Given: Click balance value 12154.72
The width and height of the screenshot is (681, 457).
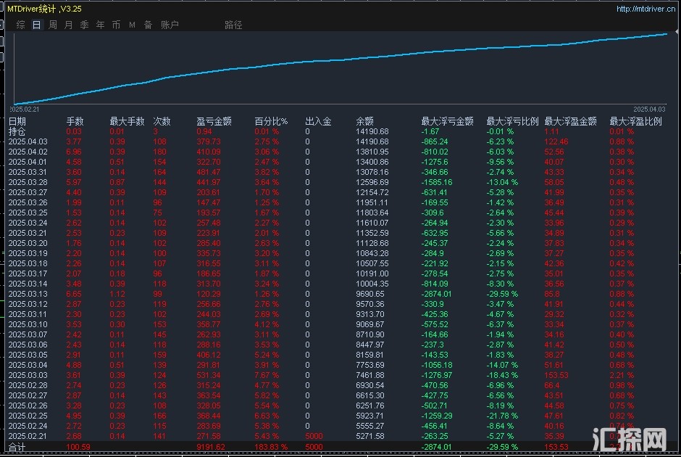Looking at the screenshot, I should 372,192.
